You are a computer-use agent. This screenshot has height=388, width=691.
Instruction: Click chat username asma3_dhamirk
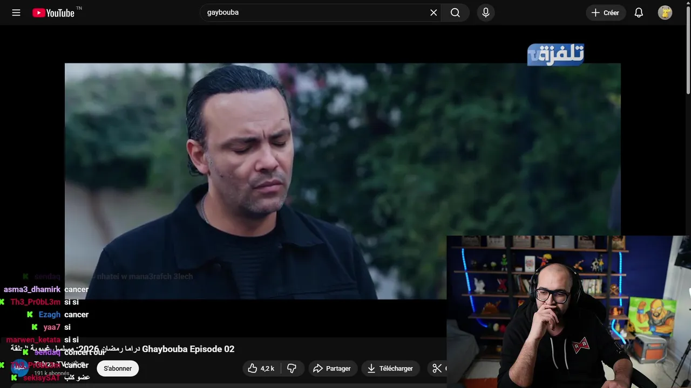32,289
